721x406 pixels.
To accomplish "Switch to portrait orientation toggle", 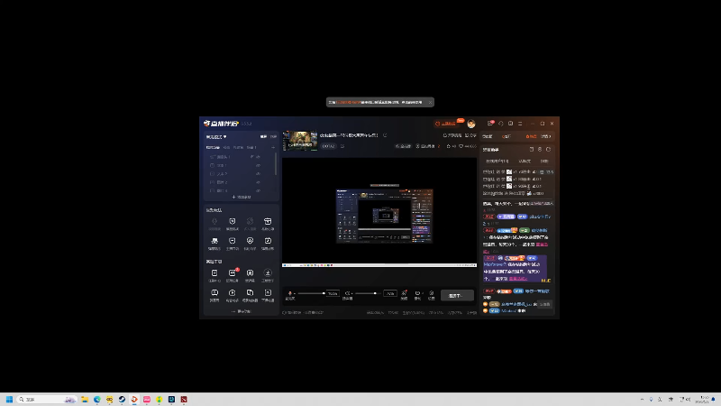I will 273,137.
